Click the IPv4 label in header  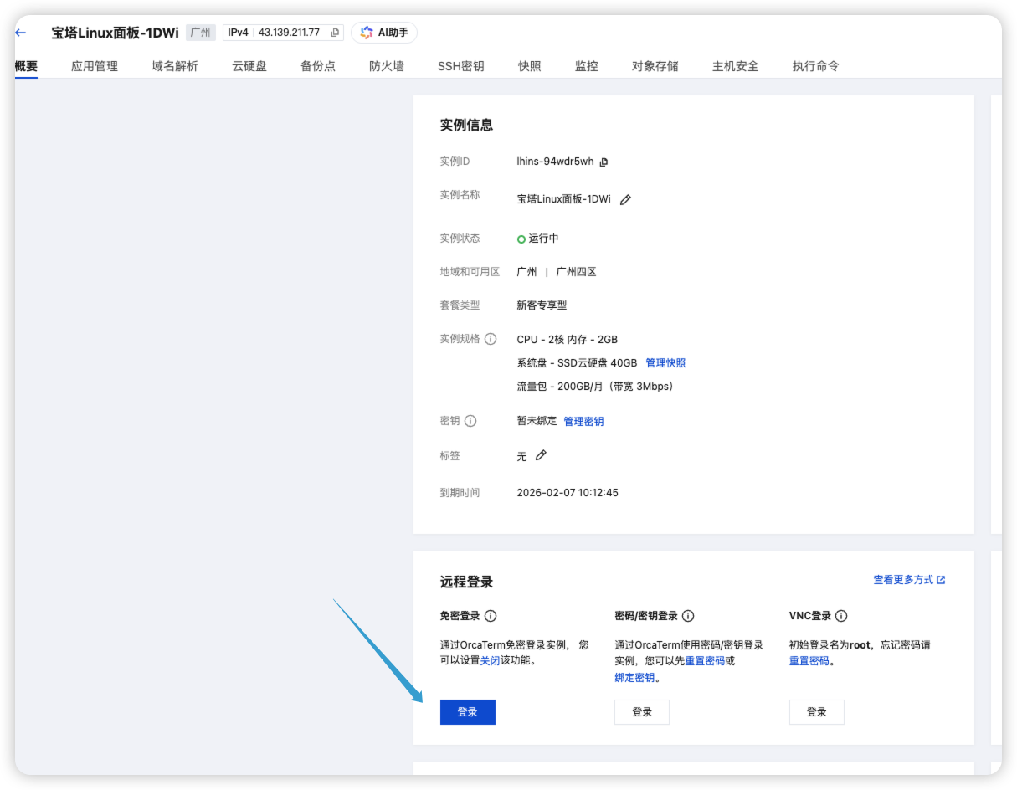coord(238,33)
